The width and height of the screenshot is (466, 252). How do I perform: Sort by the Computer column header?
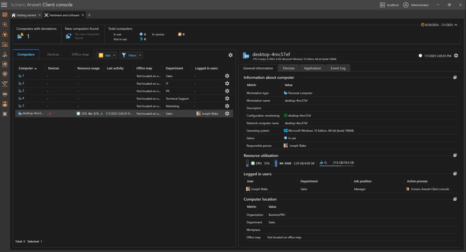click(28, 68)
